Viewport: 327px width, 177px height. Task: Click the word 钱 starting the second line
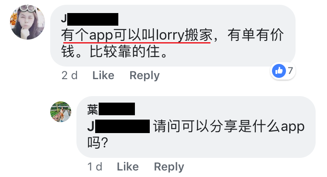(x=68, y=51)
